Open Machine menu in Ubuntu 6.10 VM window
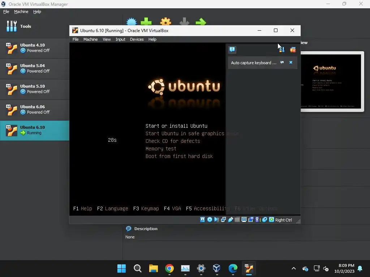The image size is (370, 277). pos(90,39)
